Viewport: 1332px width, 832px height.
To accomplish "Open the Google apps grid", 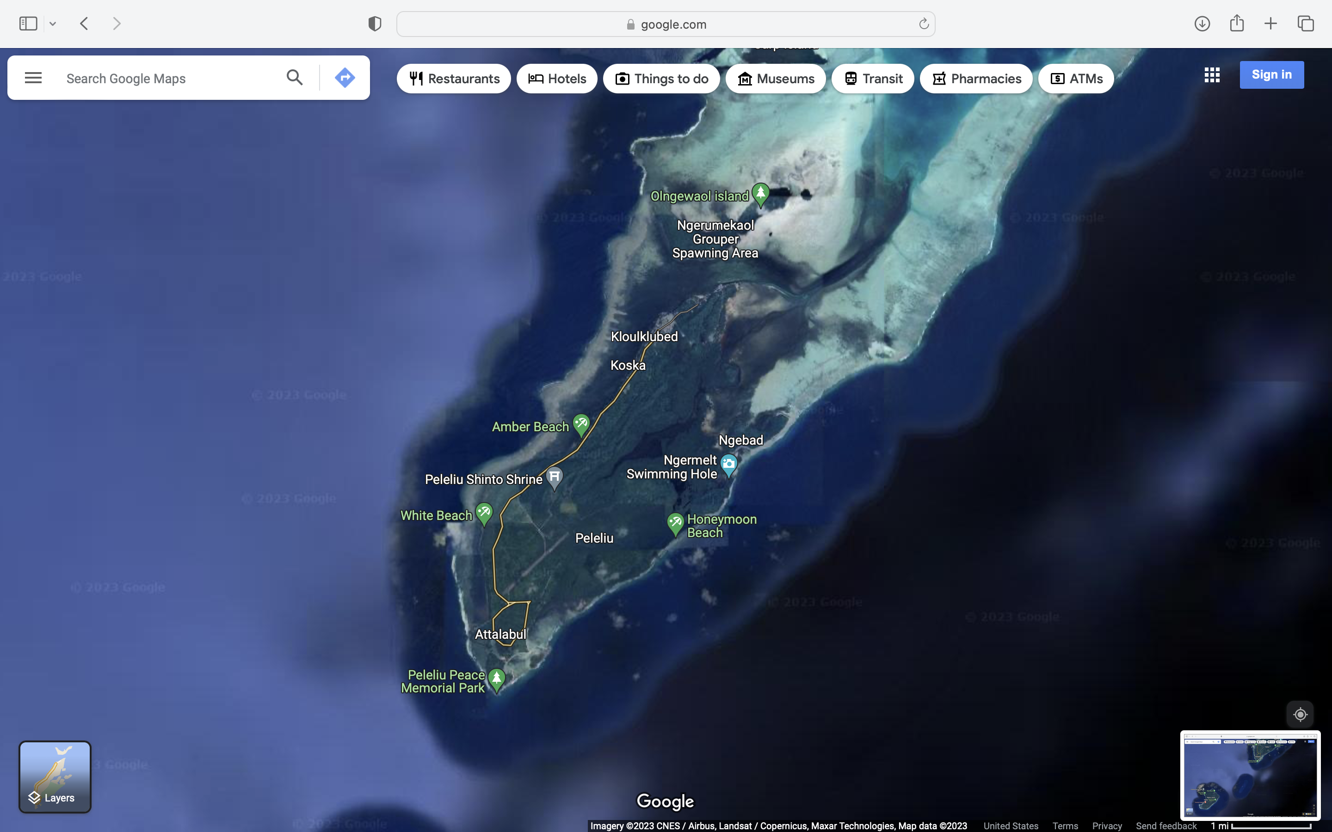I will (x=1211, y=75).
